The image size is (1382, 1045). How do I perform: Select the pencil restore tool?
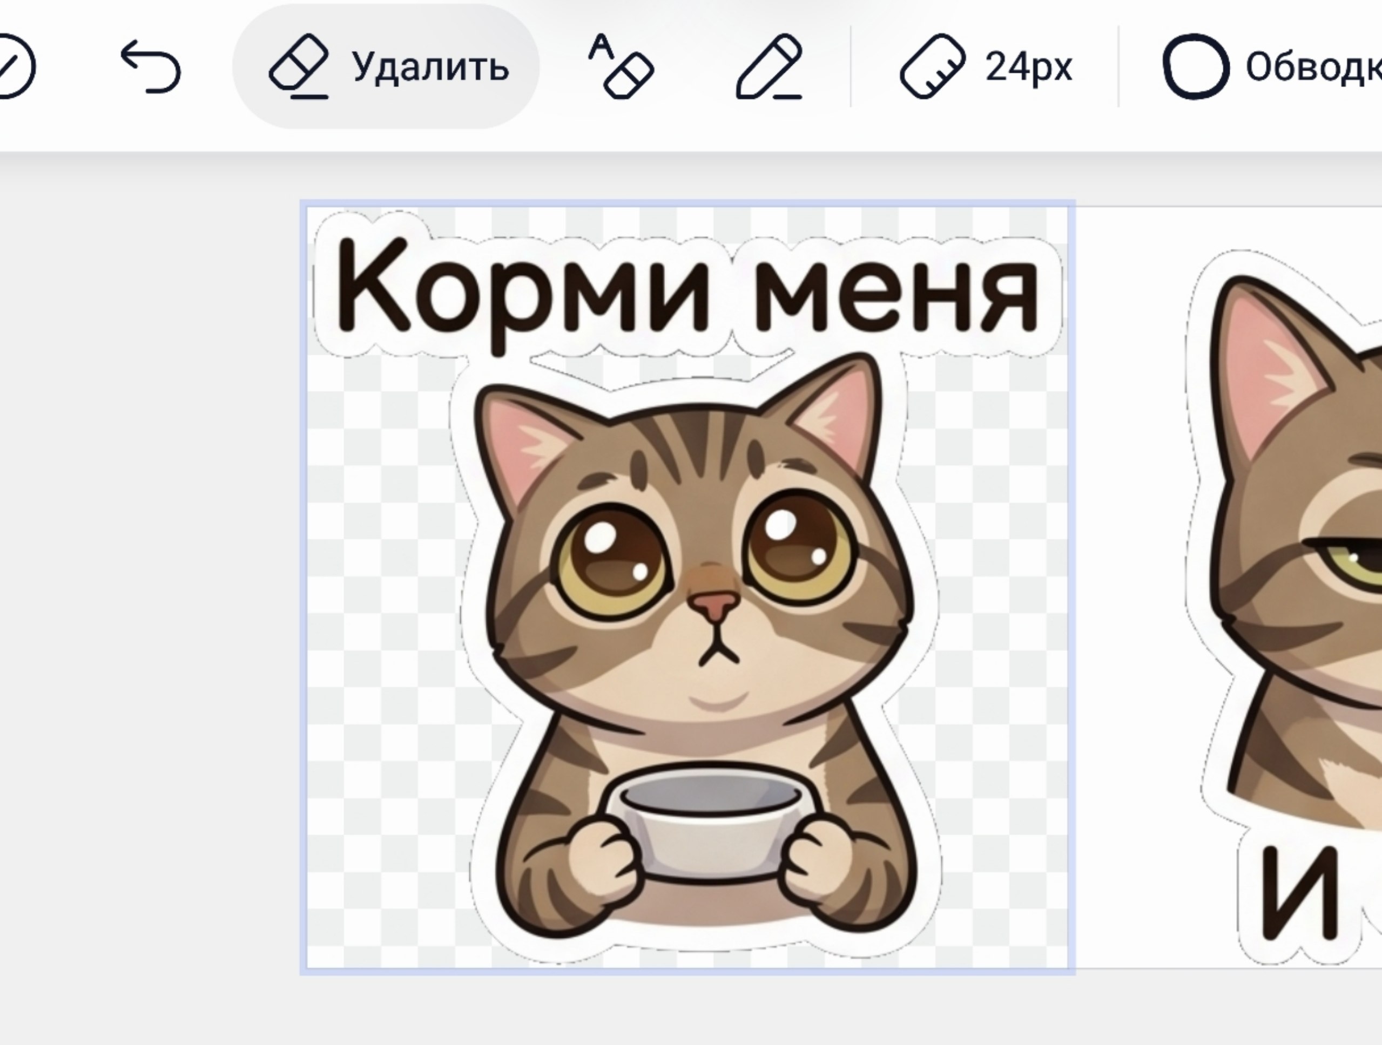769,66
